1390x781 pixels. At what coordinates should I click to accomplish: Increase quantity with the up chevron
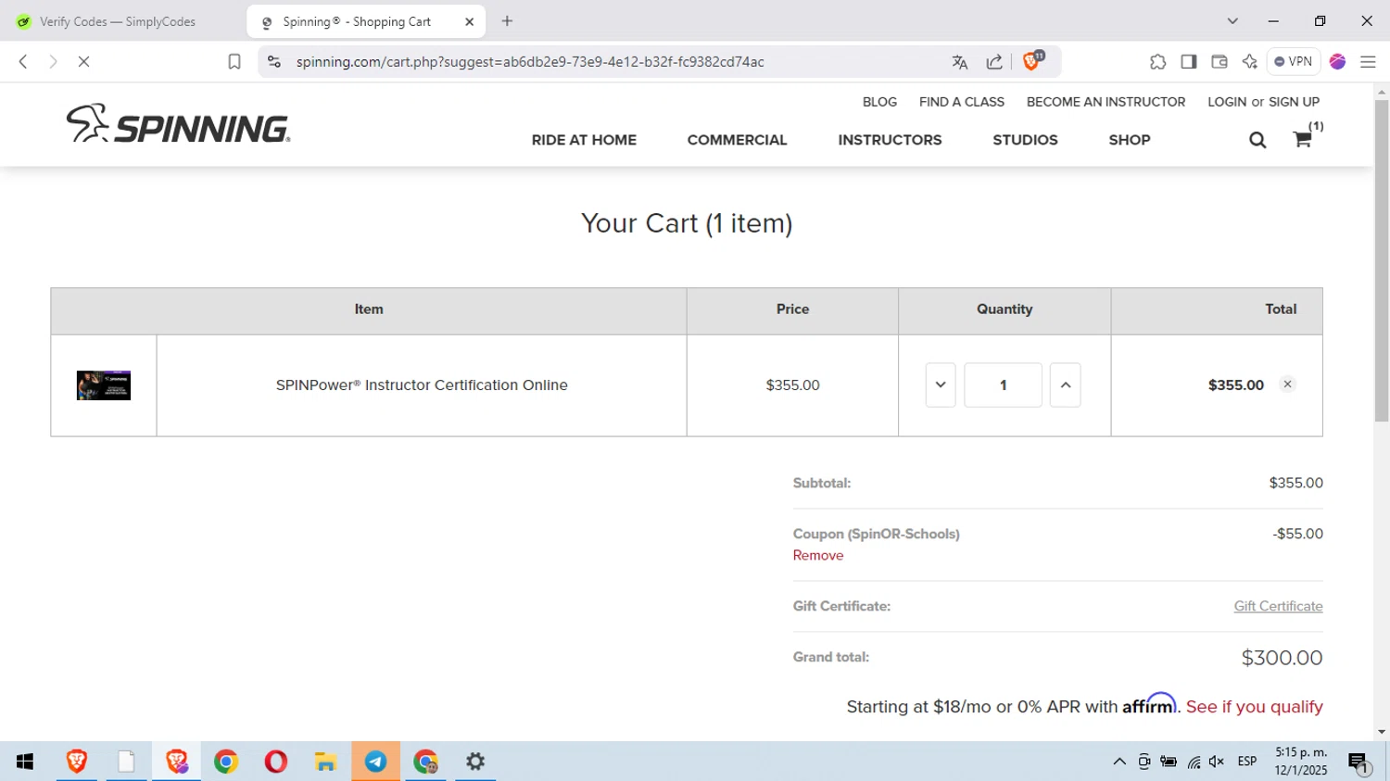(1066, 385)
